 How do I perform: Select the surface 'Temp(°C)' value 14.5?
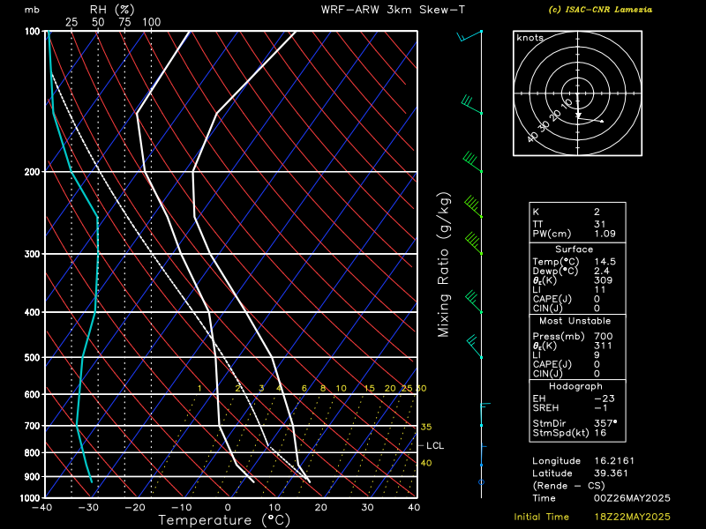click(605, 262)
